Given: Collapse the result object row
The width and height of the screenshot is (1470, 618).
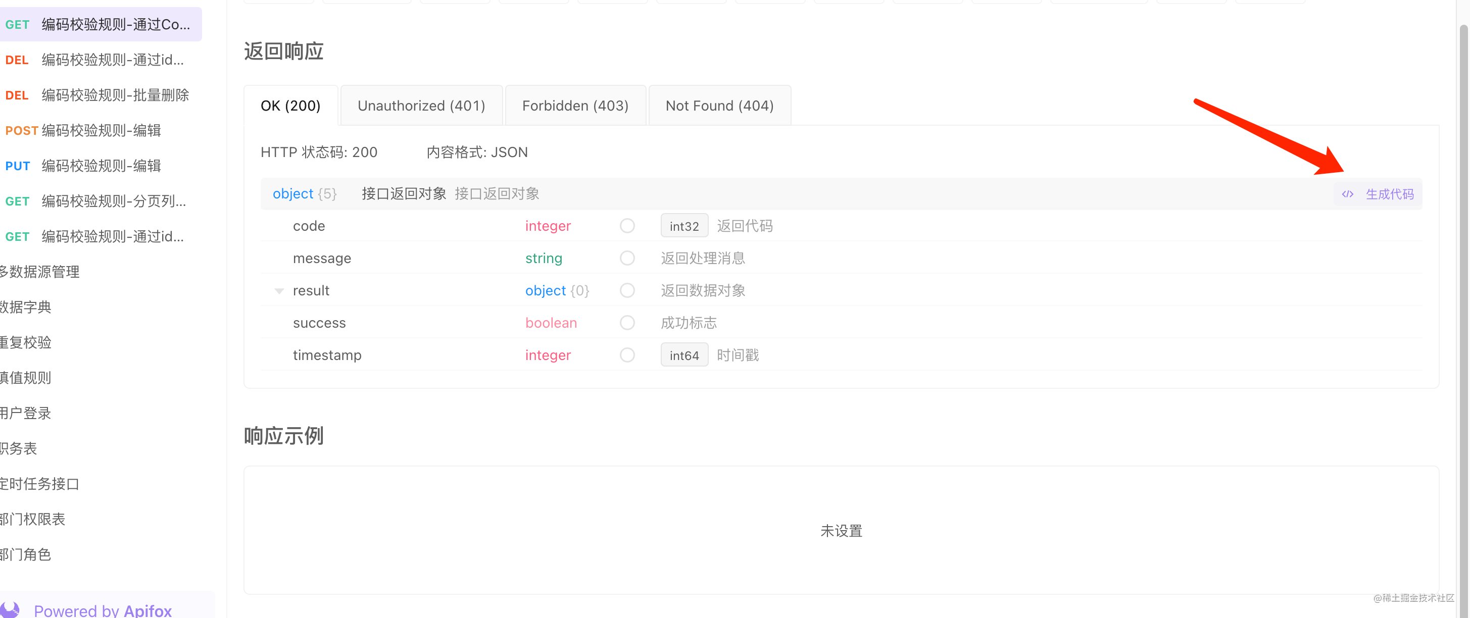Looking at the screenshot, I should pos(279,291).
